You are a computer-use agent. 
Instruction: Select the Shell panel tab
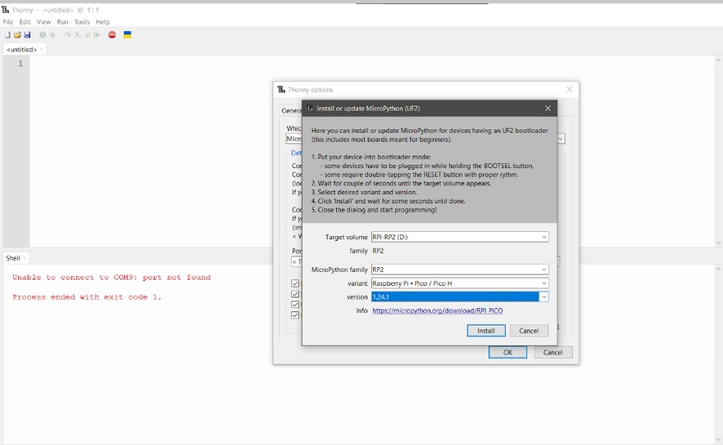tap(13, 258)
